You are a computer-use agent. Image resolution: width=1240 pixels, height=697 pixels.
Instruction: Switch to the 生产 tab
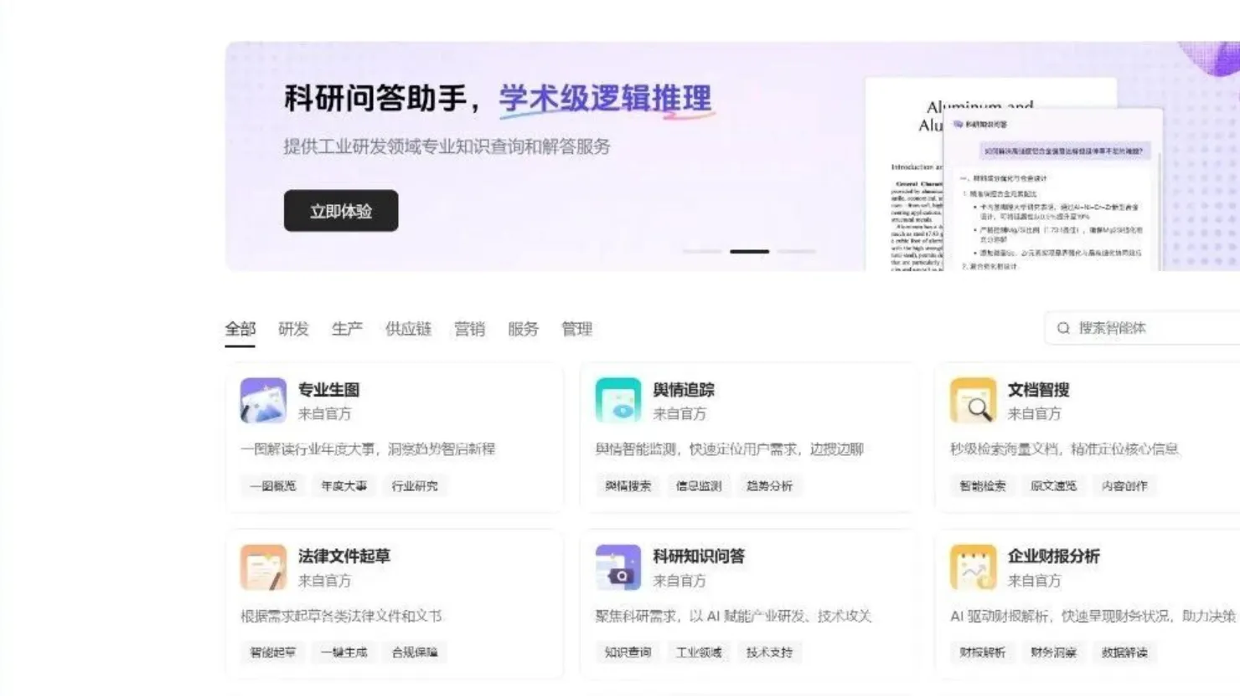[x=347, y=329]
